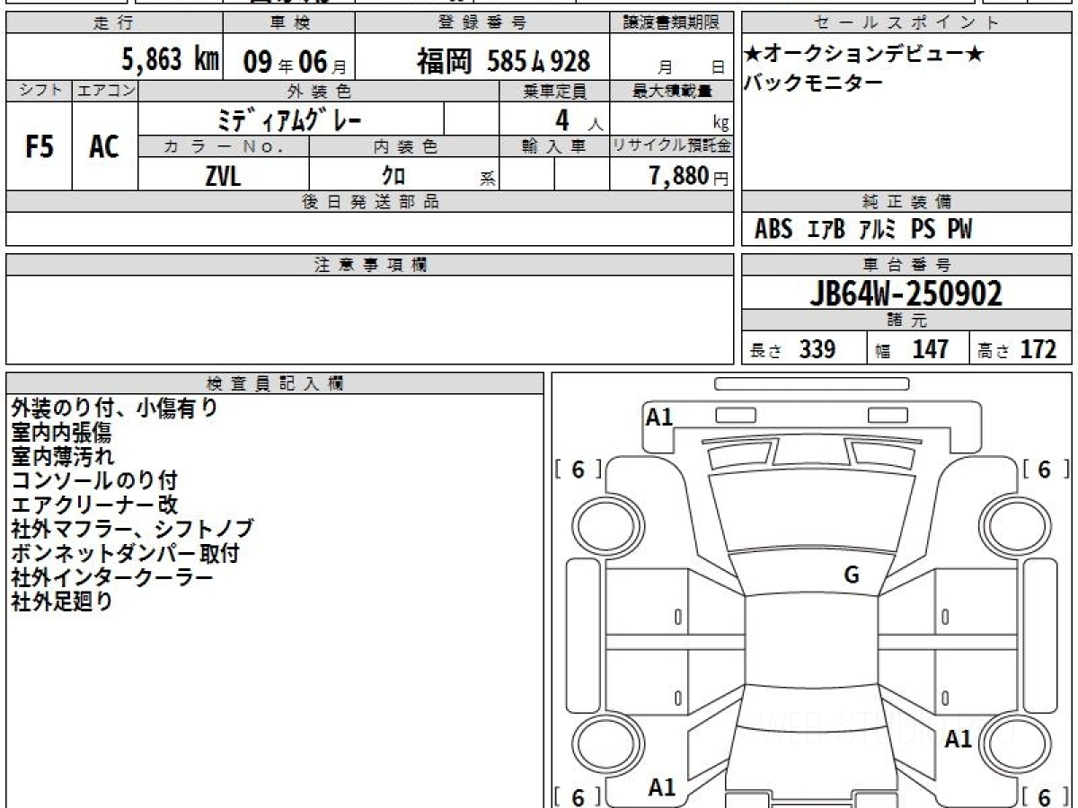Viewport: 1078px width, 808px height.
Task: Select the A1 mark beside the front bumper
Action: (659, 417)
